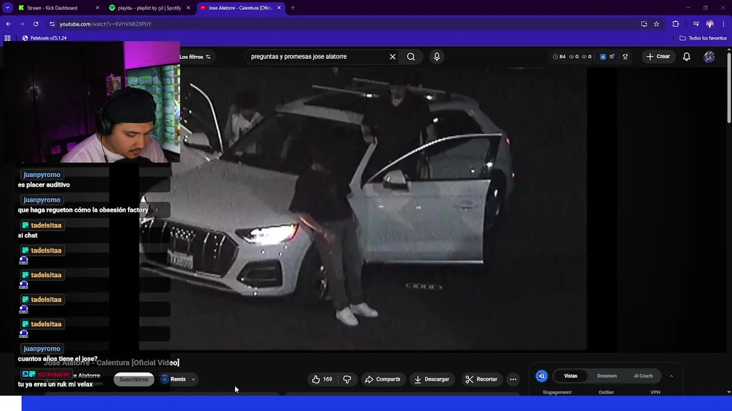Close the Stream - Kick Dashboard tab
Screen dimensions: 732x411
97,8
